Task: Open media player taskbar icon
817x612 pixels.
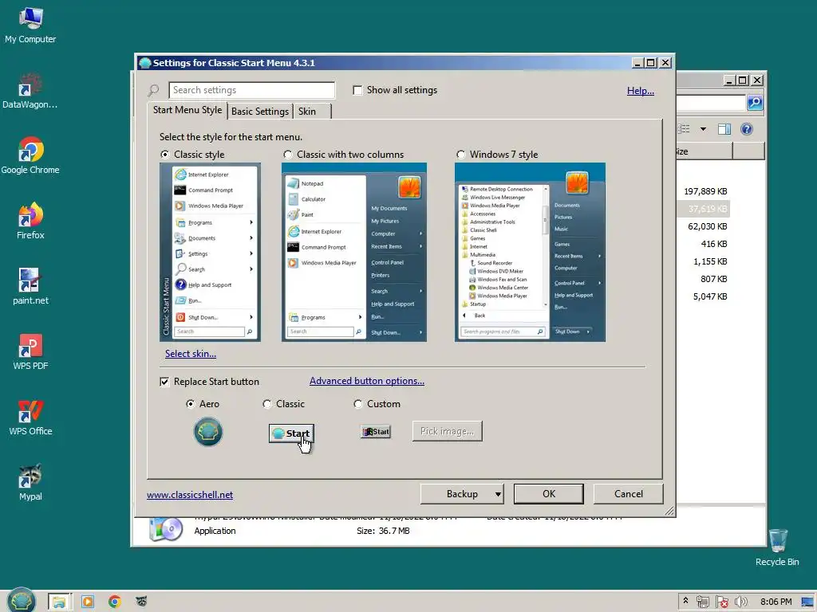Action: coord(88,602)
